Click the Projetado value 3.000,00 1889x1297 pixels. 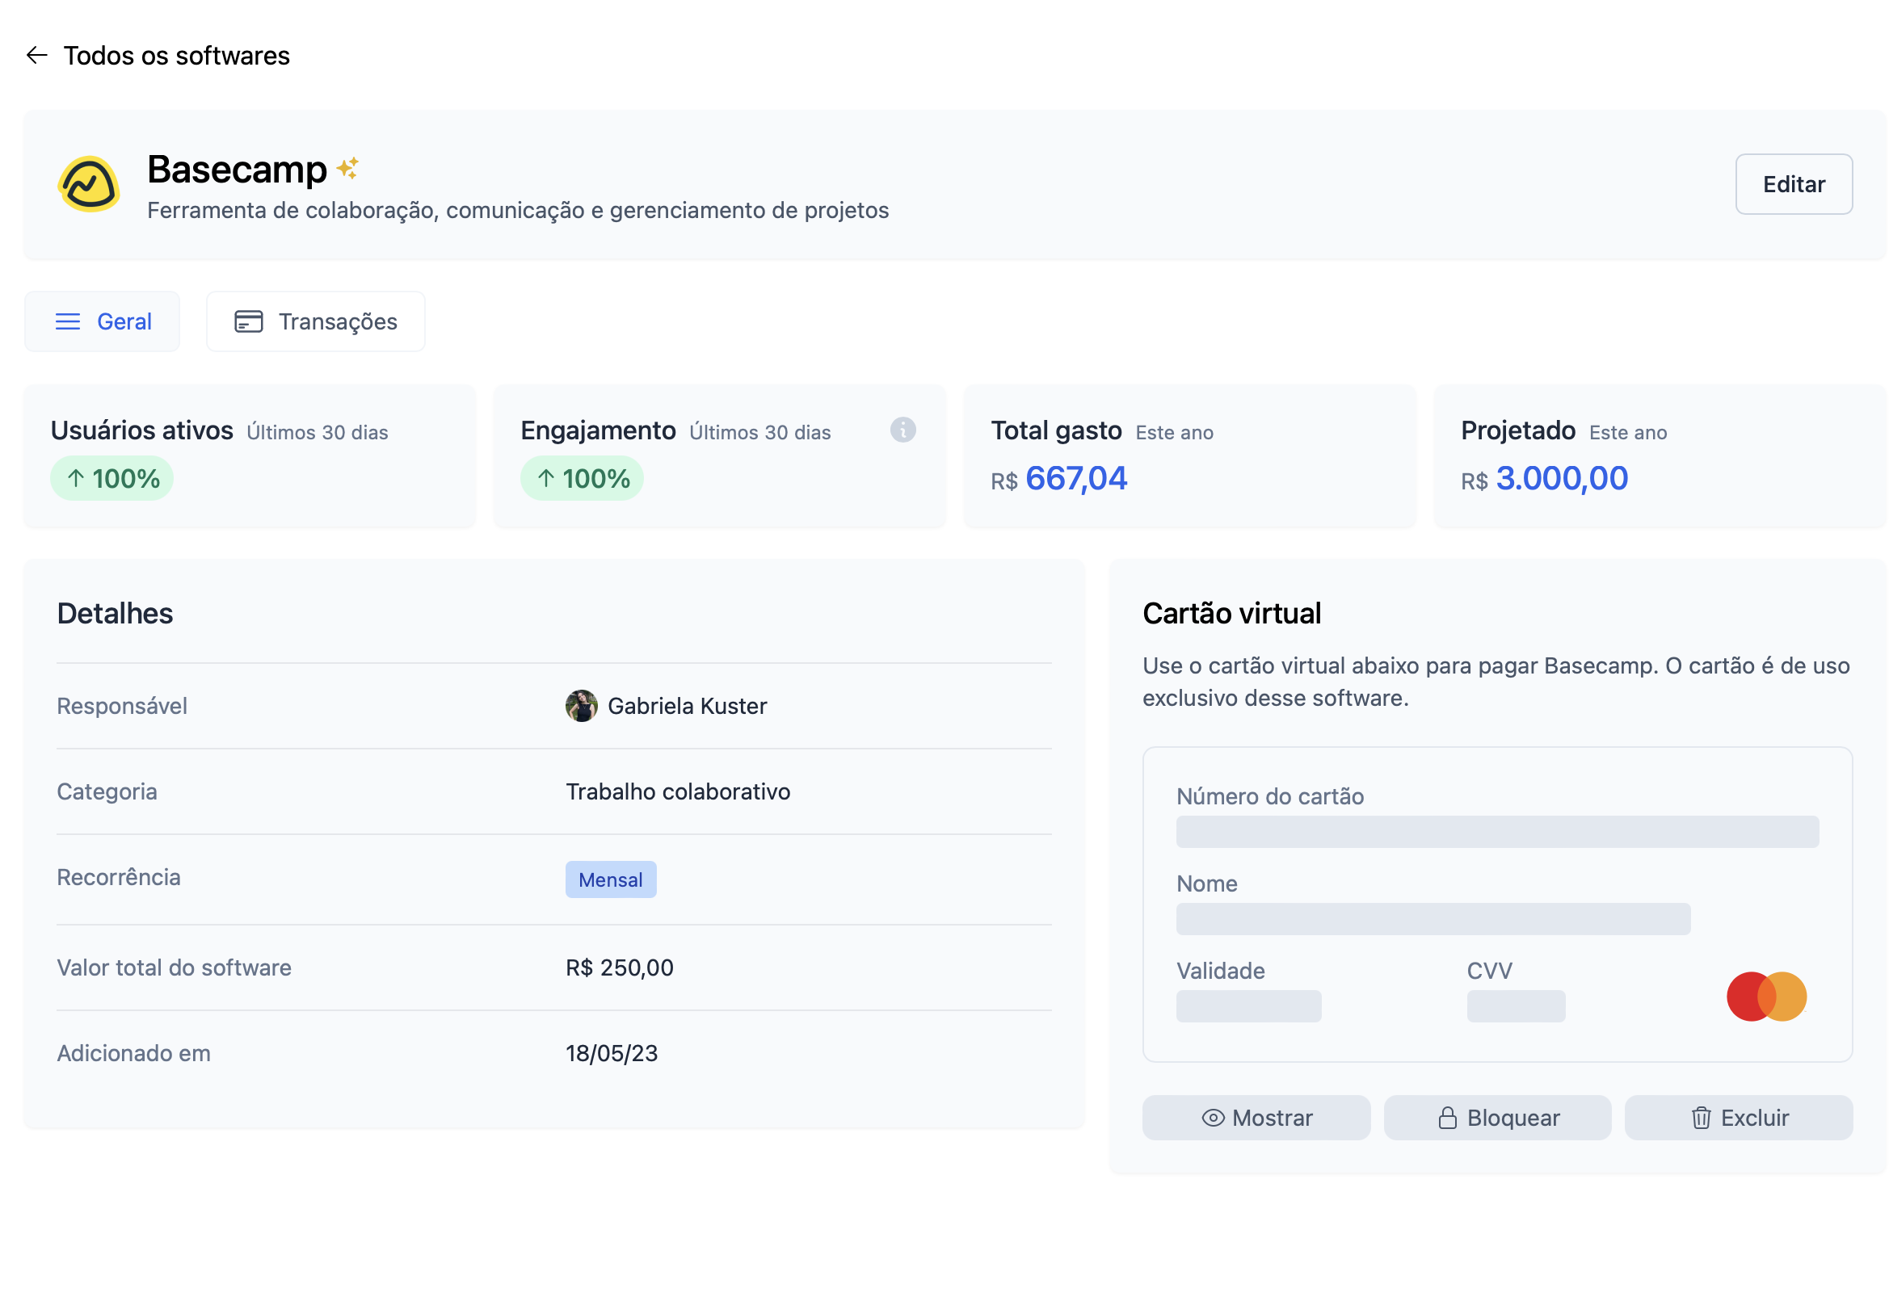(x=1563, y=478)
